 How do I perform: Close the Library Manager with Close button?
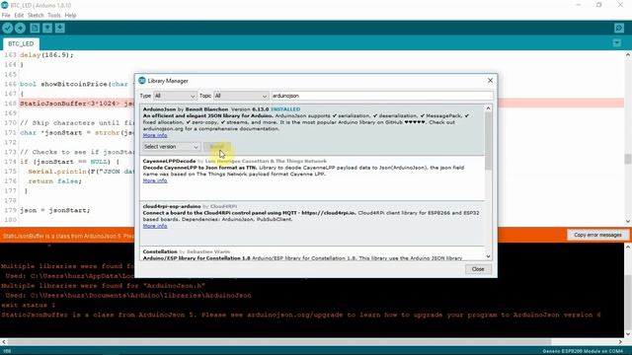pos(478,269)
